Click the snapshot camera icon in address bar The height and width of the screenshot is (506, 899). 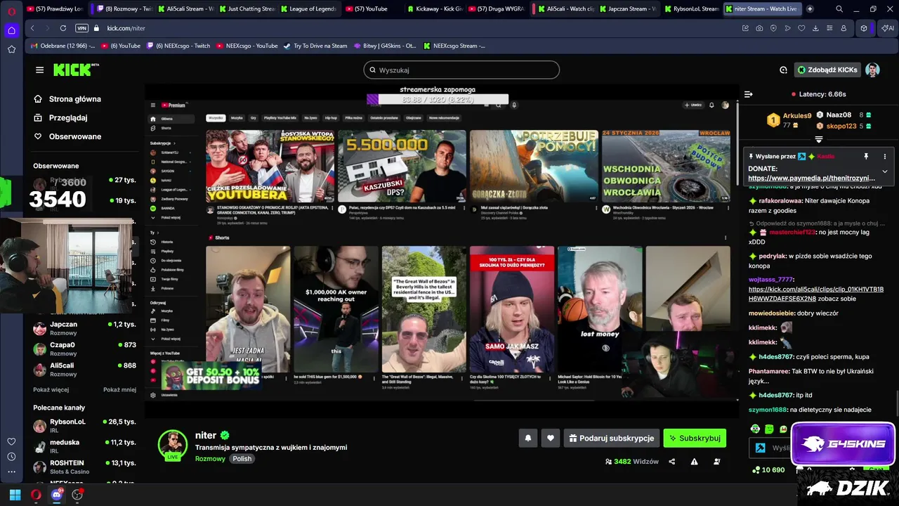pos(759,28)
